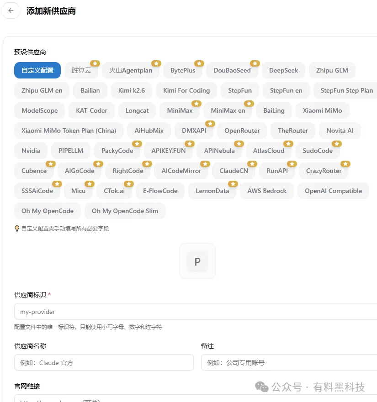The image size is (377, 402).
Task: Pick Kimi For Coding preset
Action: click(x=187, y=90)
